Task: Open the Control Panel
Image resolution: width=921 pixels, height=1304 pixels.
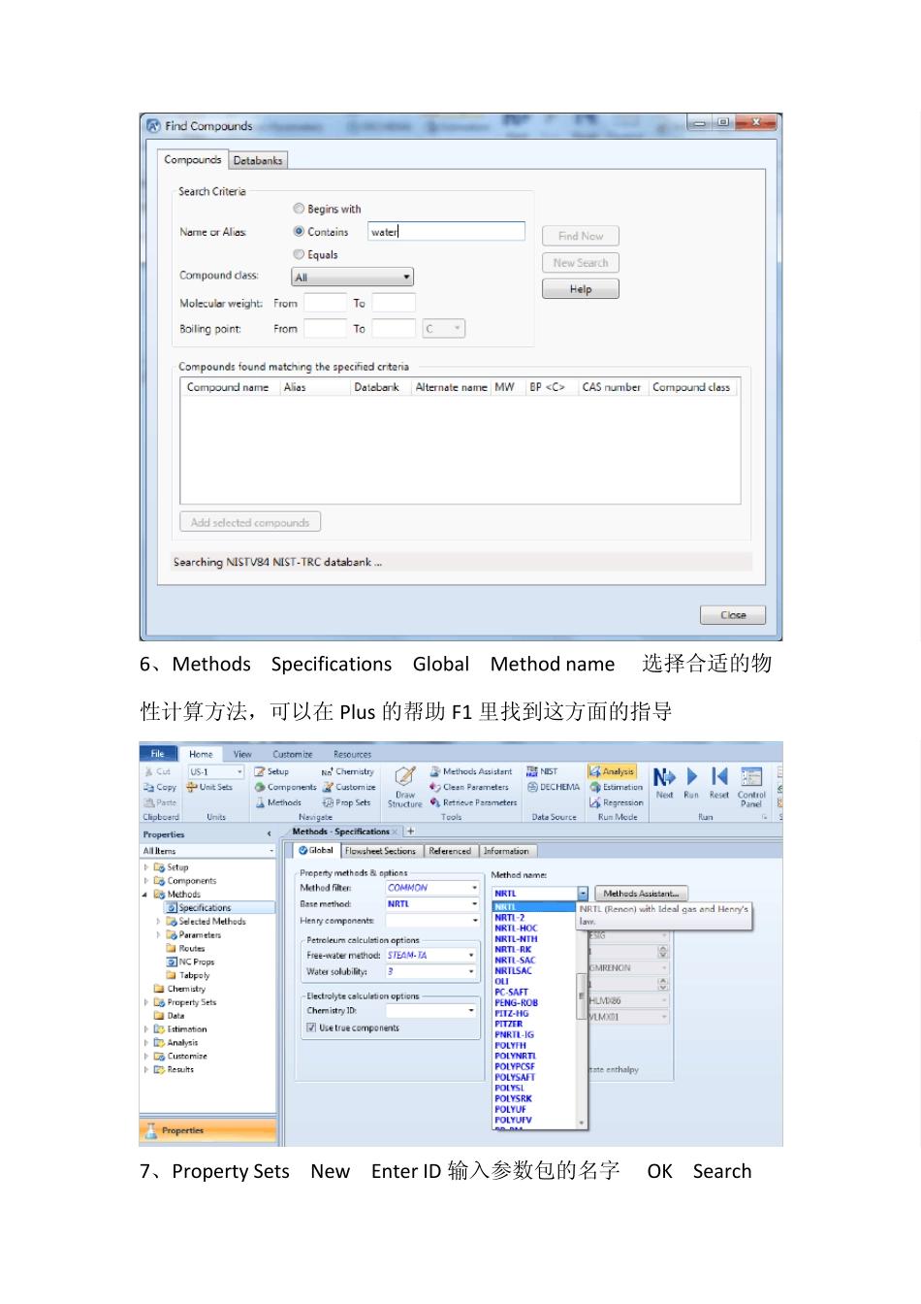Action: pyautogui.click(x=751, y=786)
